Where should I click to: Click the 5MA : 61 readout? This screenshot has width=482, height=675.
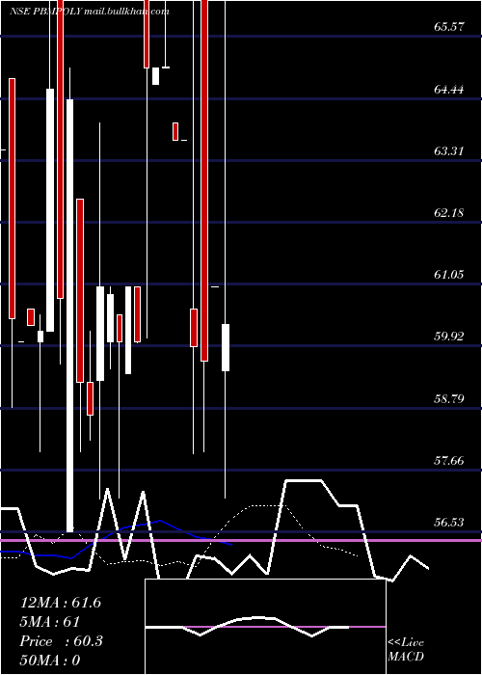click(x=50, y=622)
